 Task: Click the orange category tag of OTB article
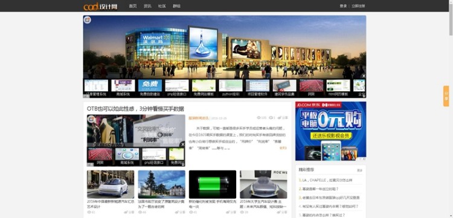click(199, 118)
